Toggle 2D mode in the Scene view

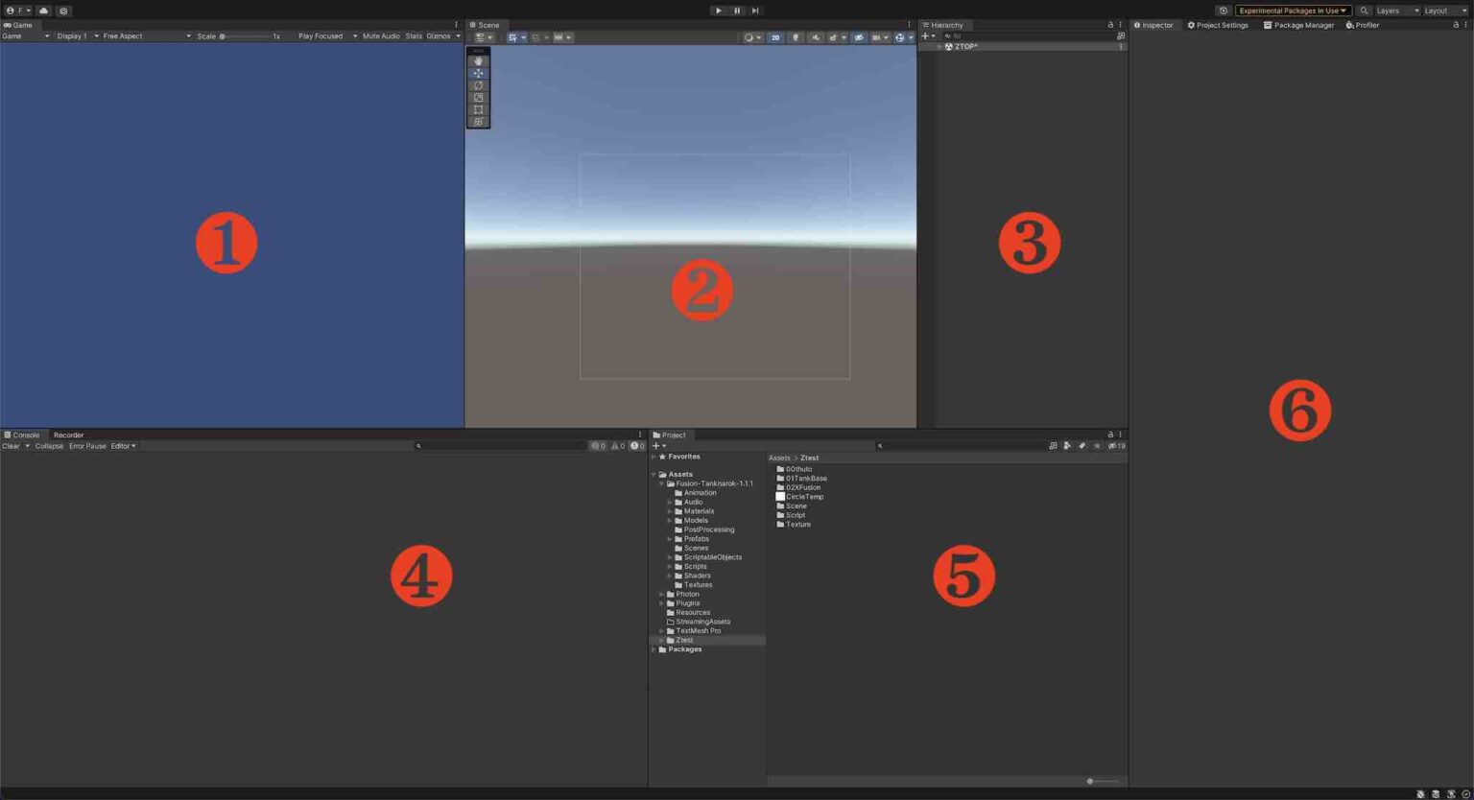(775, 37)
